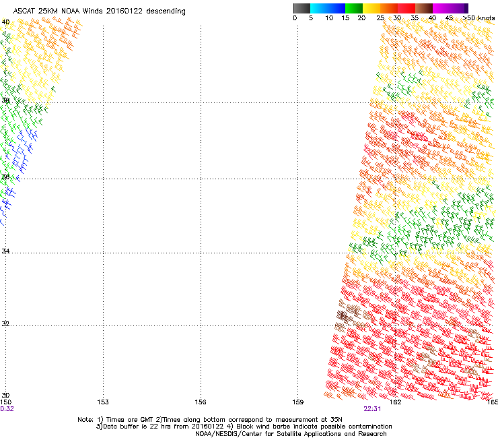Click the legend label 25
Screen dimensions: 498x438
click(x=380, y=18)
